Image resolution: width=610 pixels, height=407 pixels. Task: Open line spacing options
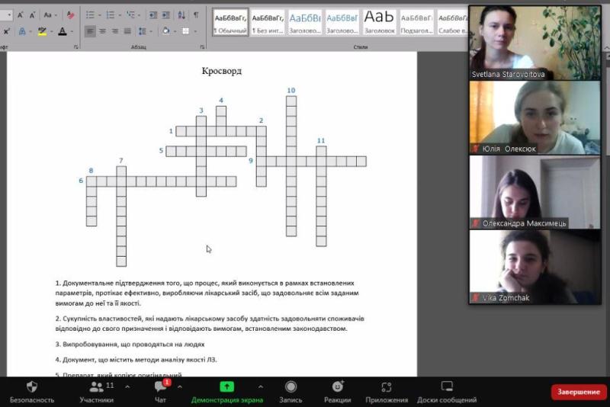[144, 31]
